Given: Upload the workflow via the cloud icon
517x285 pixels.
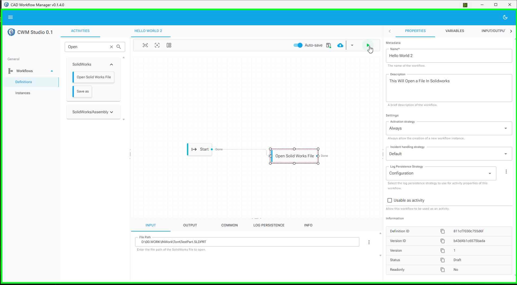Looking at the screenshot, I should tap(340, 45).
